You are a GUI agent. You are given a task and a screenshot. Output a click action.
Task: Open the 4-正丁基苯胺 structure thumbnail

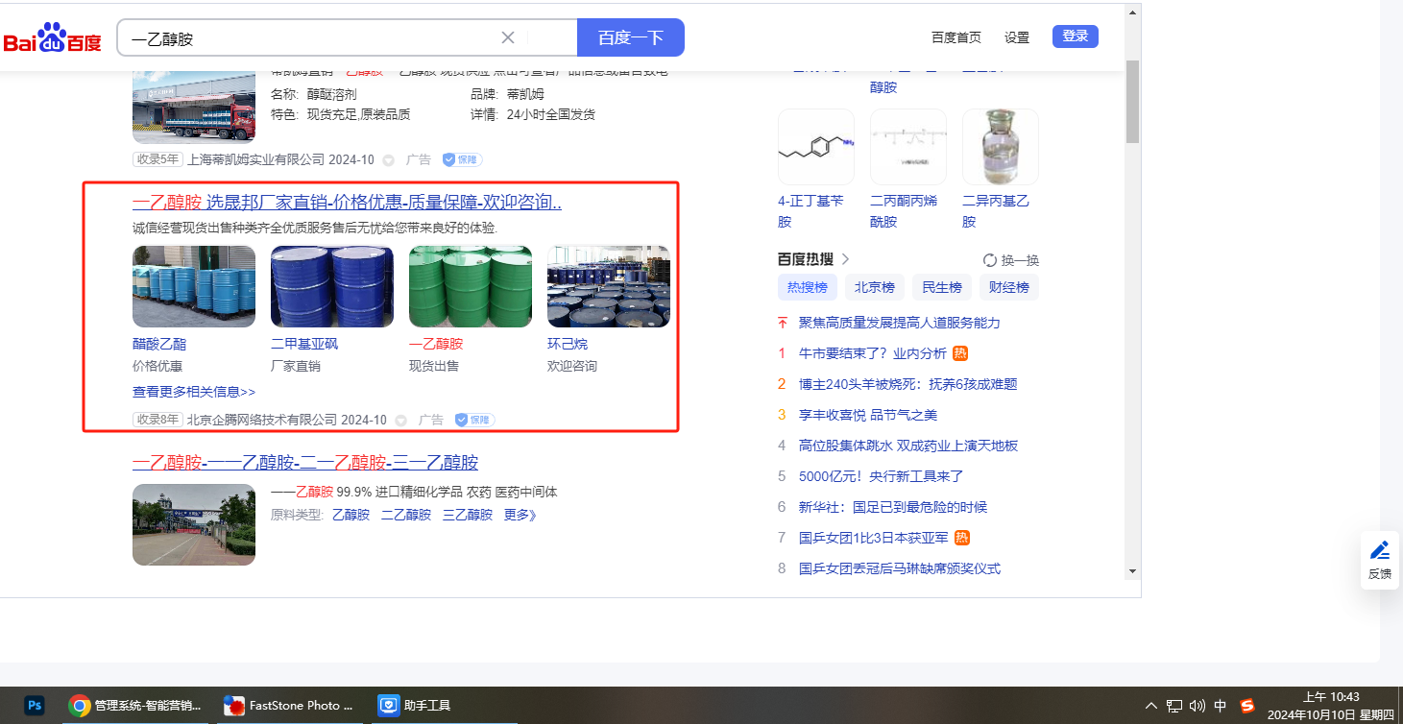click(816, 147)
